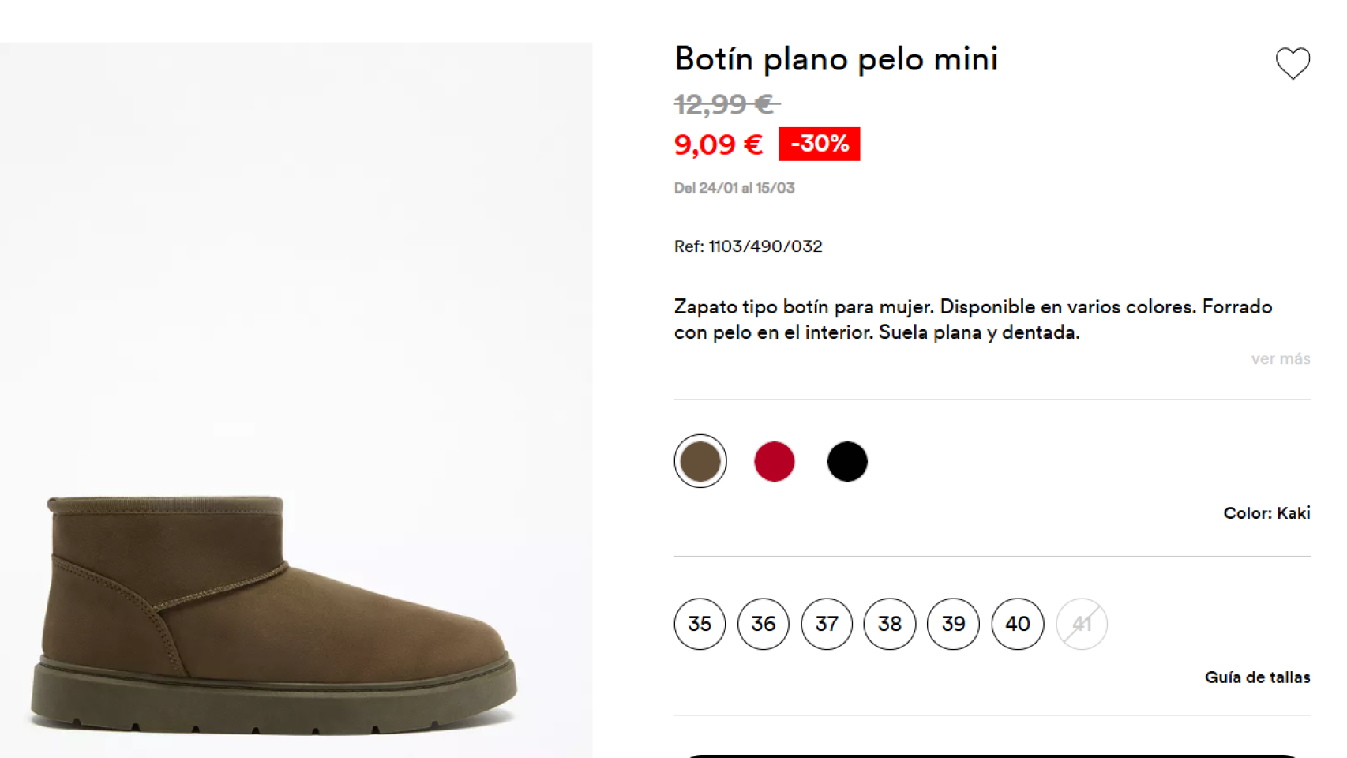Select size 37
This screenshot has height=758, width=1347.
point(826,624)
